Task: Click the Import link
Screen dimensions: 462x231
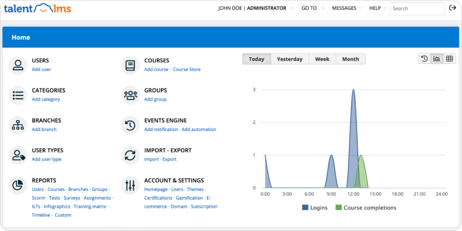Action: pos(152,159)
